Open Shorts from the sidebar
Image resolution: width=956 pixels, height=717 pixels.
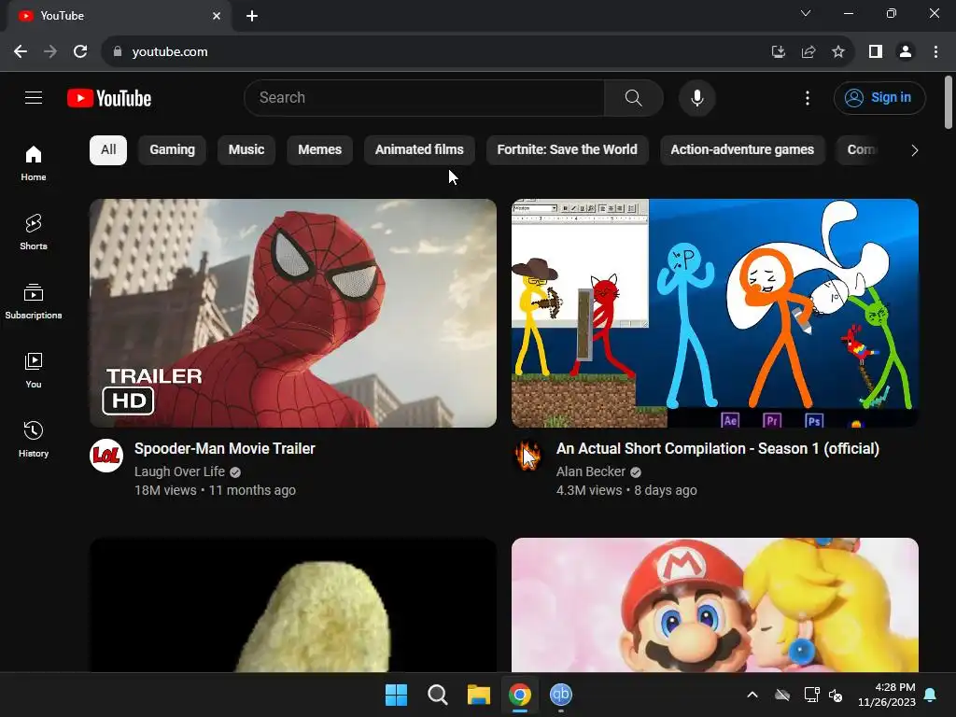(x=34, y=232)
